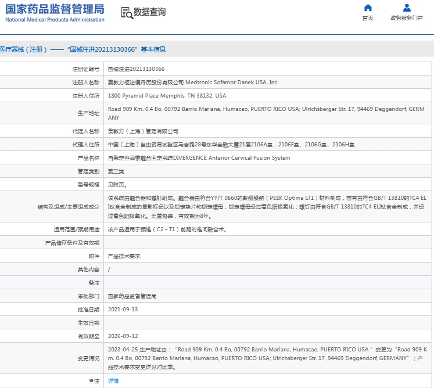Click the 国家药品监督管理局 site logo
Screen dimensions: 434x388
tap(55, 9)
